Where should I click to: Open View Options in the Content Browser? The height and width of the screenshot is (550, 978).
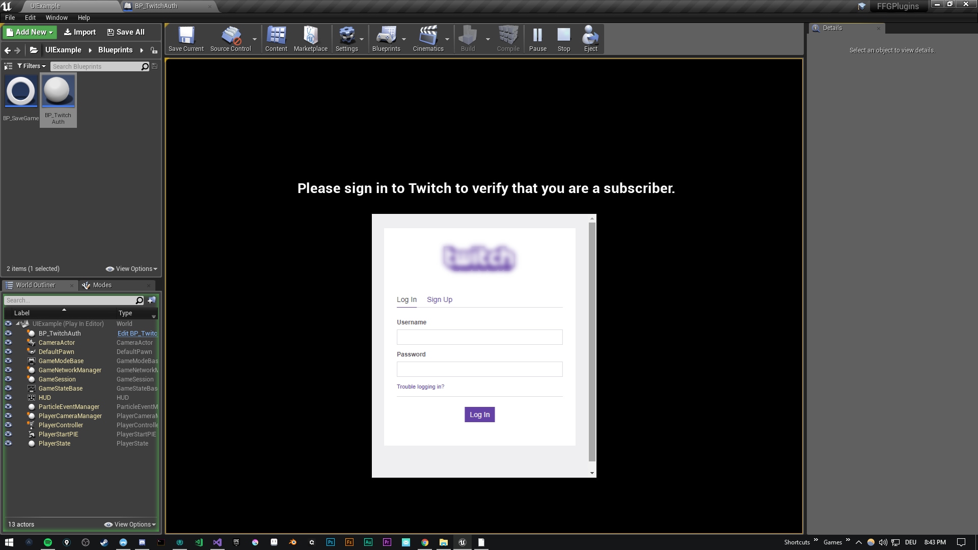coord(131,268)
